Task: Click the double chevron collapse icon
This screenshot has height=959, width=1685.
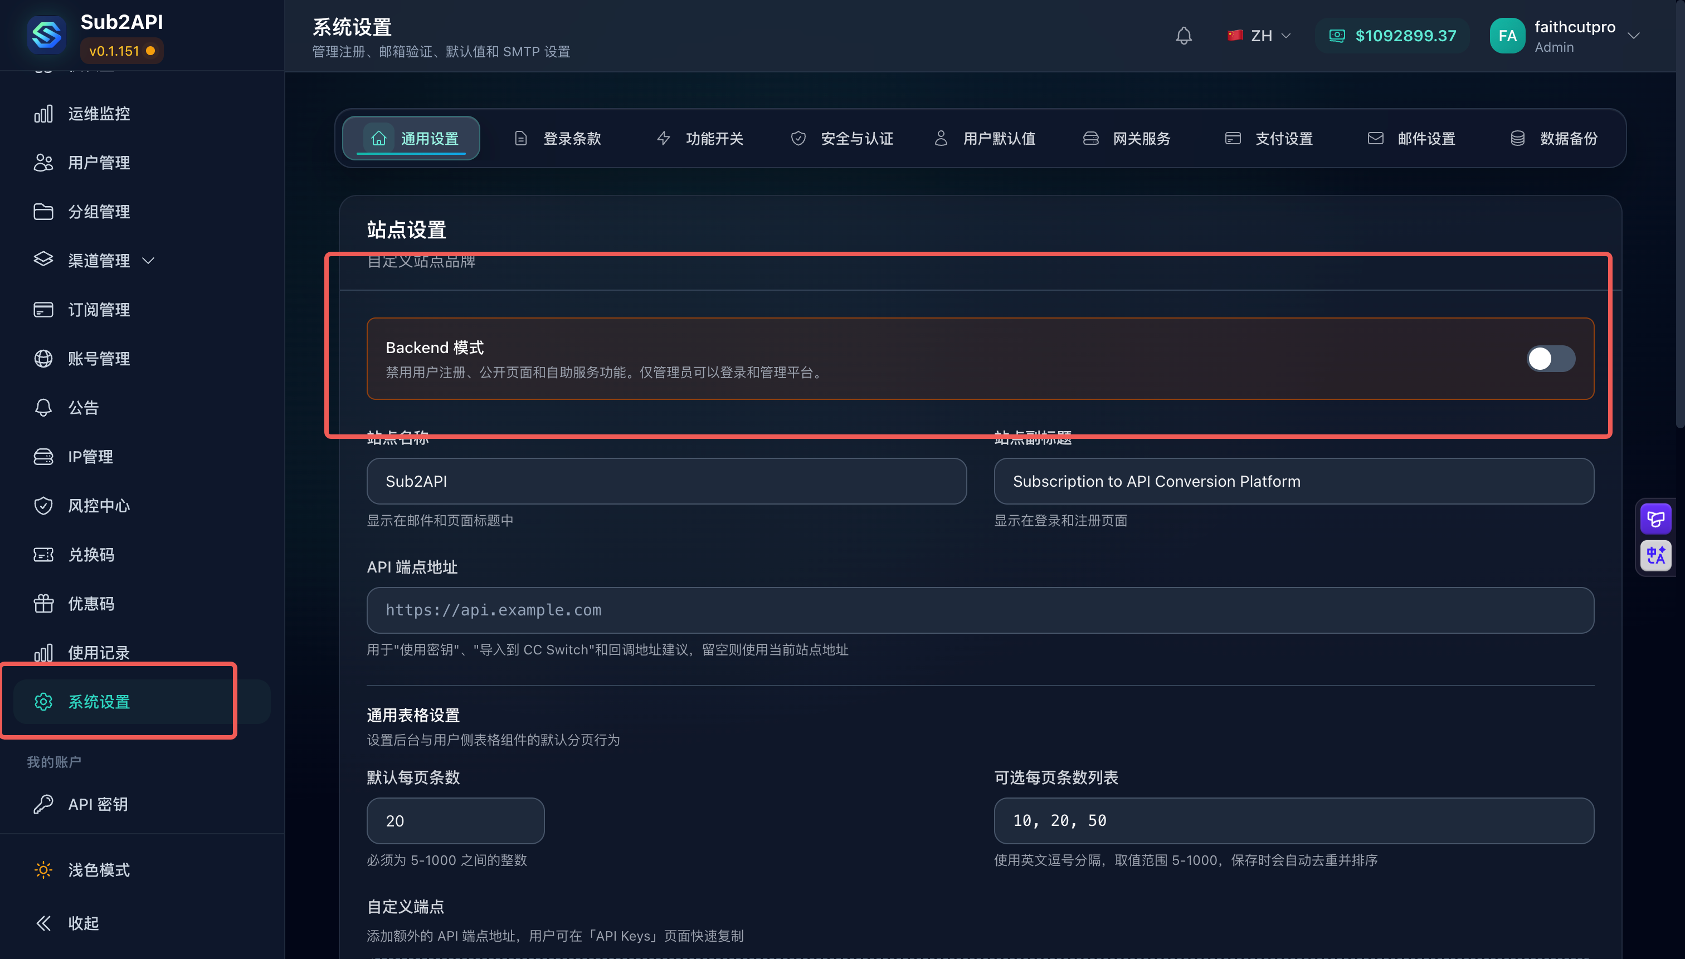Action: [43, 923]
